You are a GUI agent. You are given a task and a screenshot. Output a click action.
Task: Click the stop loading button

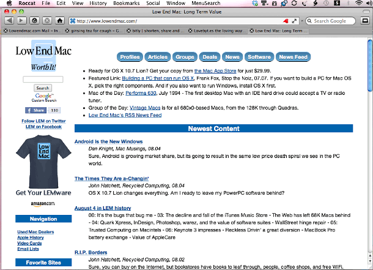47,21
